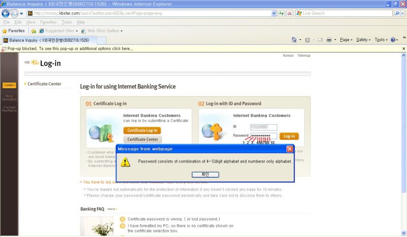Click the browser Back arrow button
Viewport: 407px width, 237px height.
pyautogui.click(x=6, y=13)
